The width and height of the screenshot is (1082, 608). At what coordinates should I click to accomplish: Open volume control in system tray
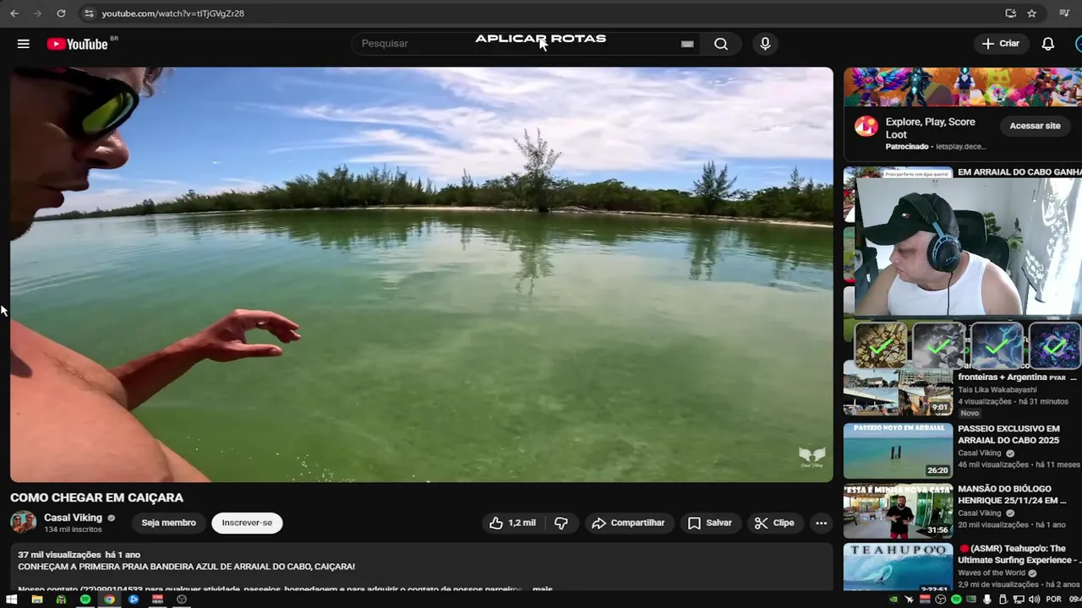tap(1034, 600)
